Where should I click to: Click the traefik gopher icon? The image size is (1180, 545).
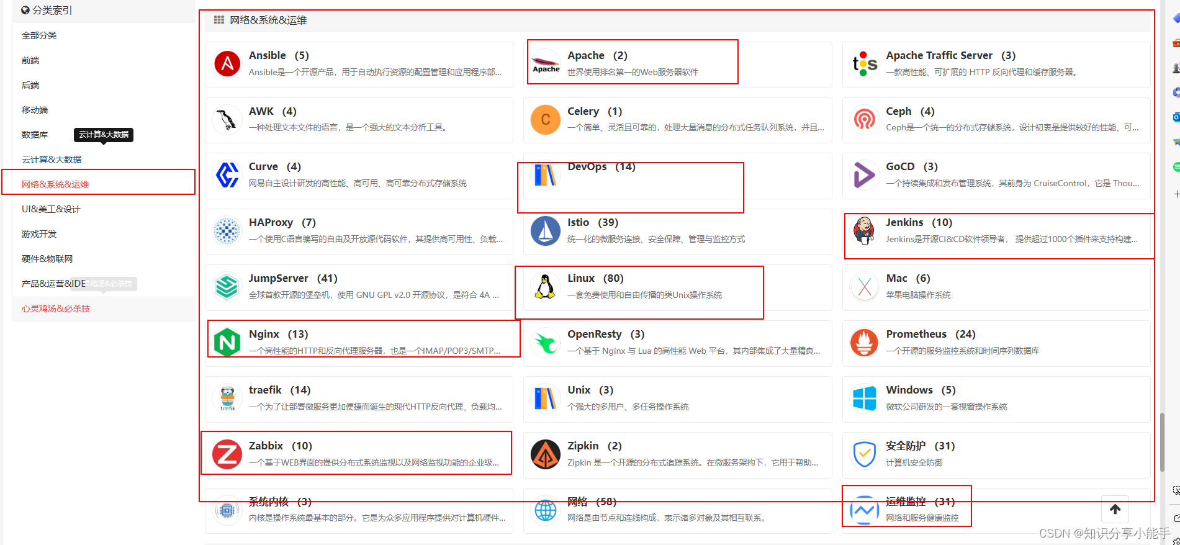coord(227,399)
